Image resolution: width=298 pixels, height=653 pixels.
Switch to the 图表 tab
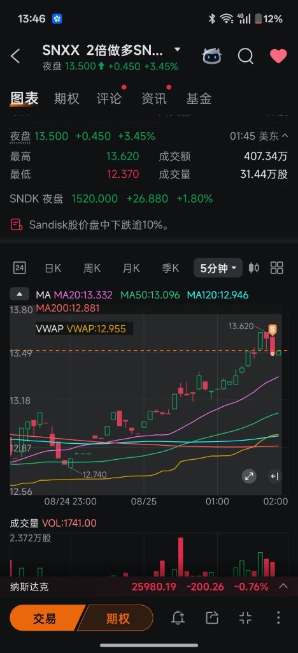point(24,98)
